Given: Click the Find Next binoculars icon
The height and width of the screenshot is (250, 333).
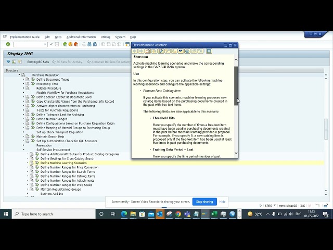Looking at the screenshot, I should coord(95,44).
